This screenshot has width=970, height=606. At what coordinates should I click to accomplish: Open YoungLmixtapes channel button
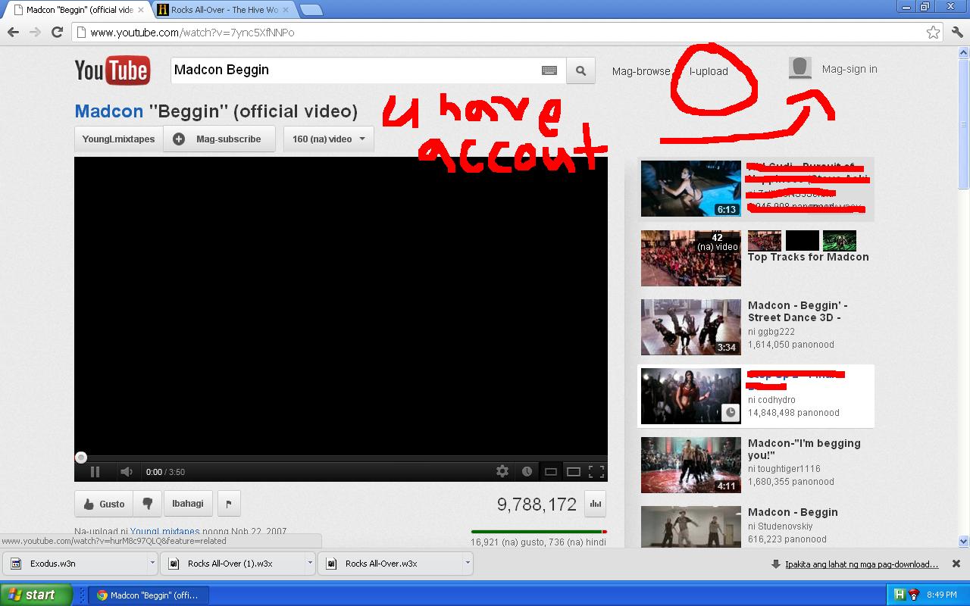click(118, 139)
